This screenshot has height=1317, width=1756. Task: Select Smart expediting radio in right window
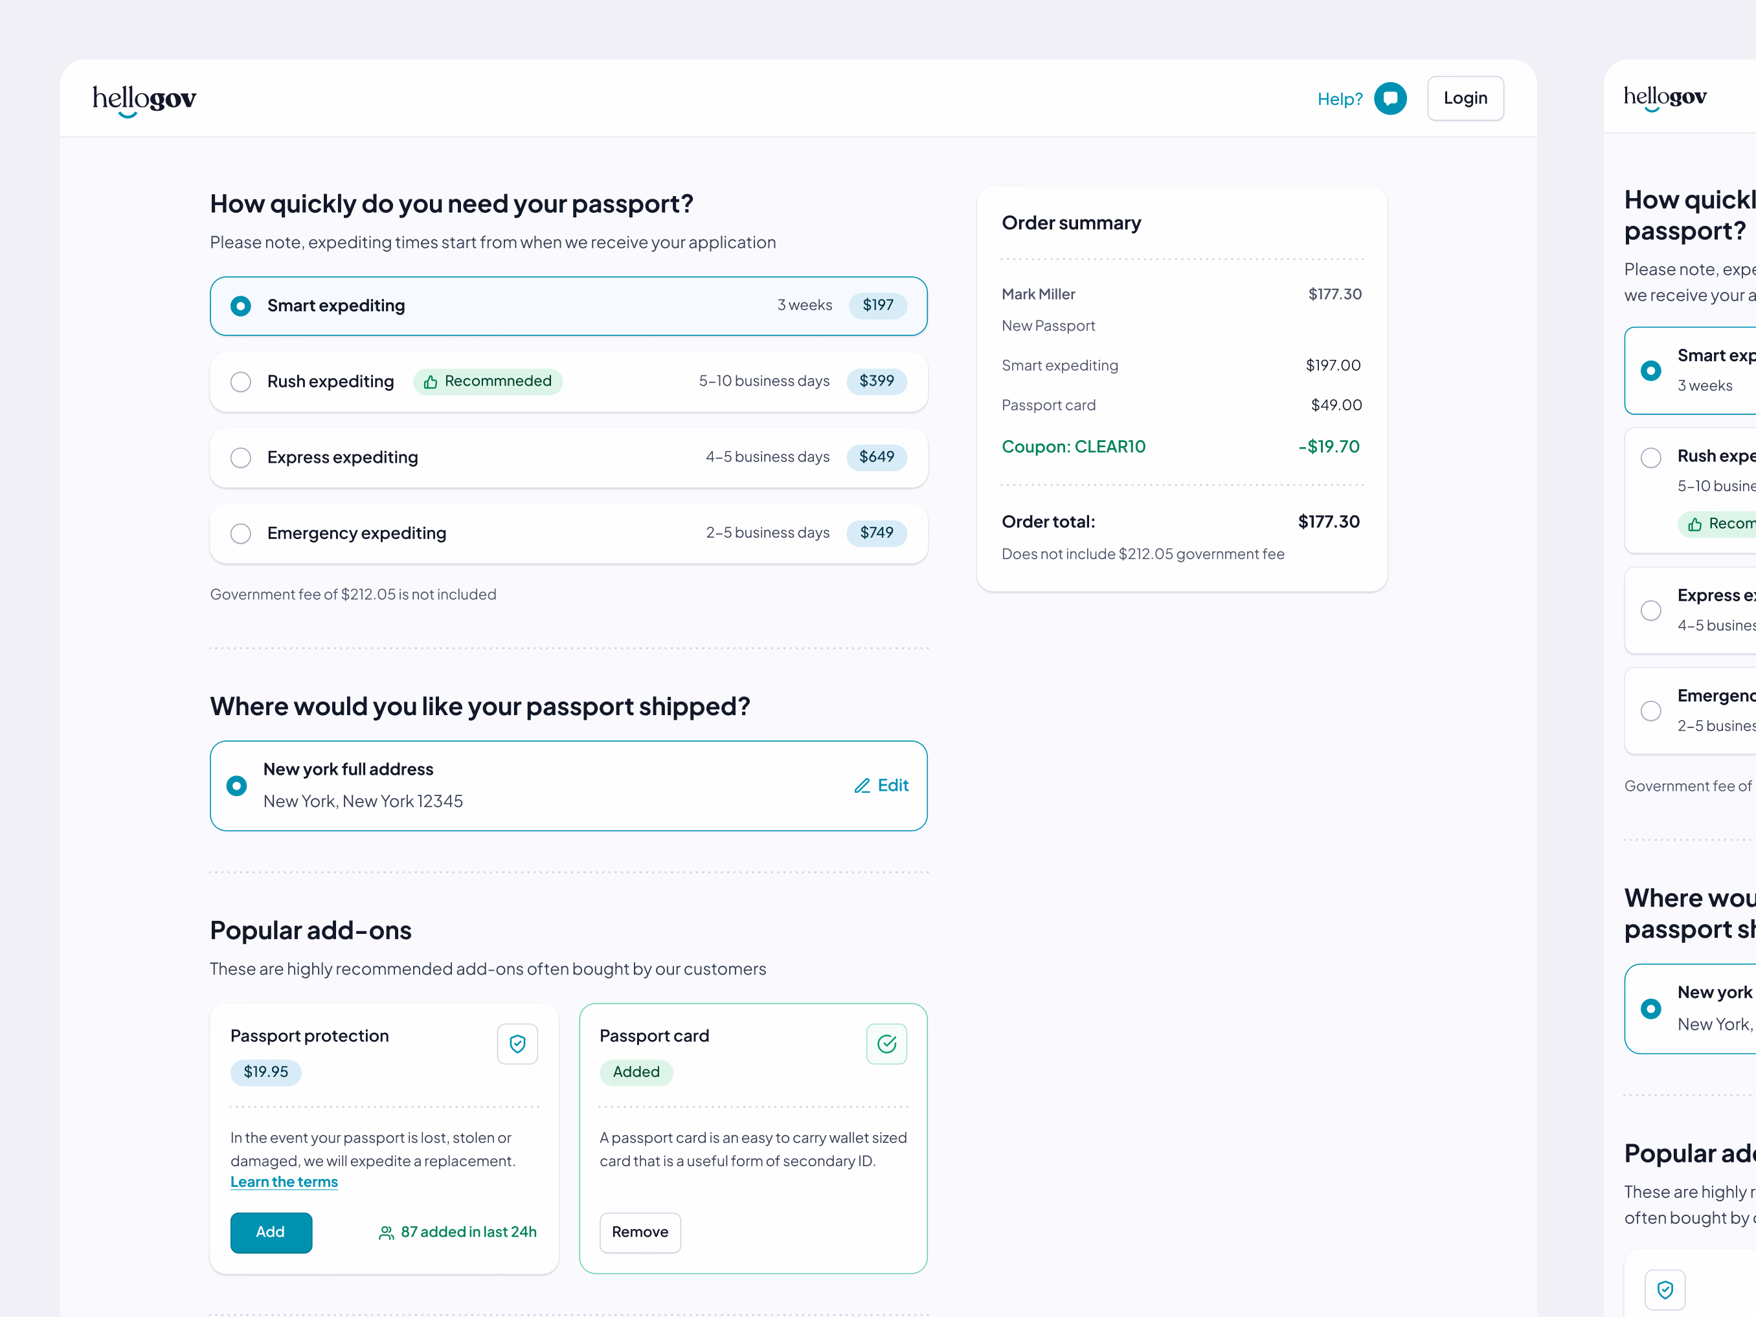click(x=1651, y=370)
